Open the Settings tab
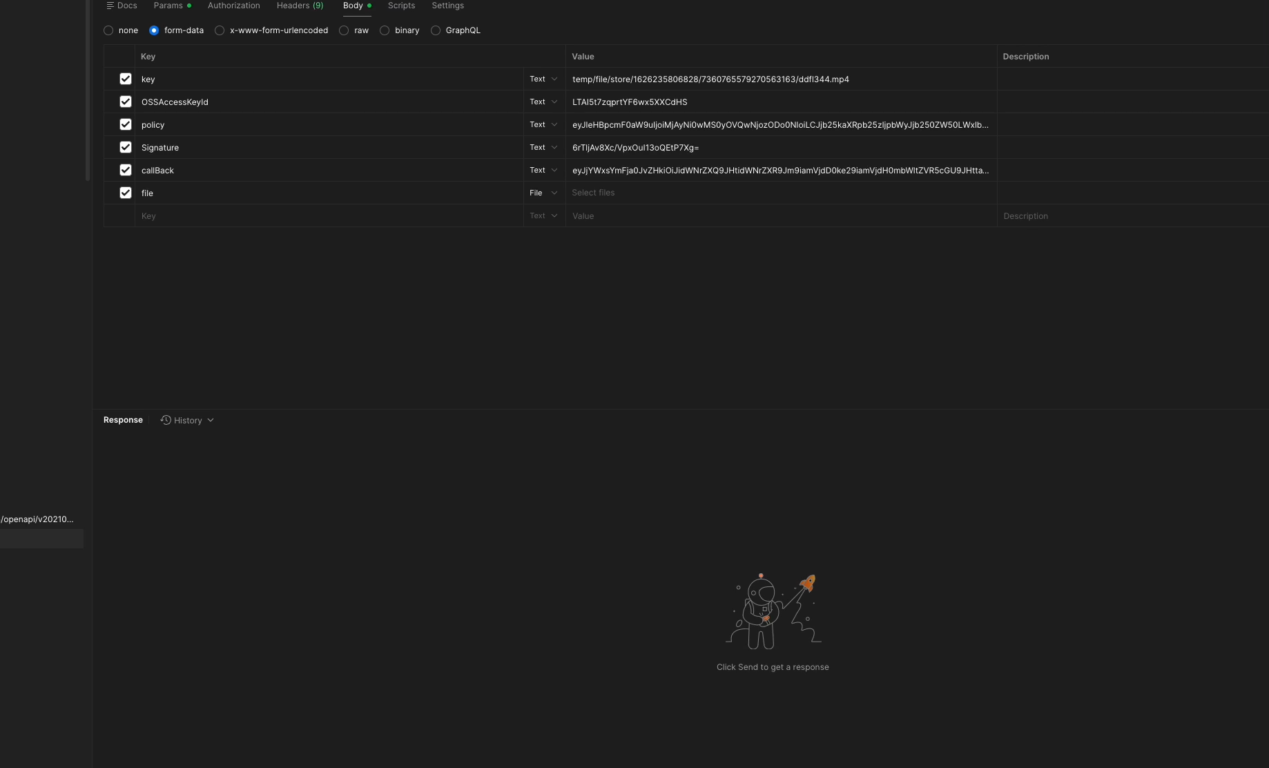The image size is (1269, 768). point(447,6)
